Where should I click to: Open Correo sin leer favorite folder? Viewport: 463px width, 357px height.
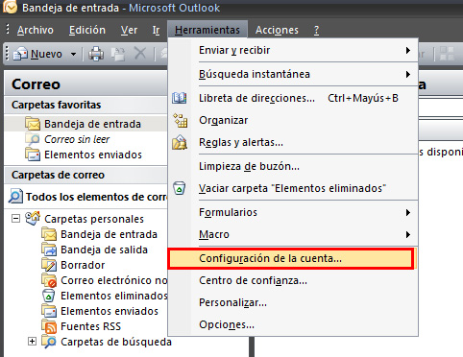click(x=77, y=139)
